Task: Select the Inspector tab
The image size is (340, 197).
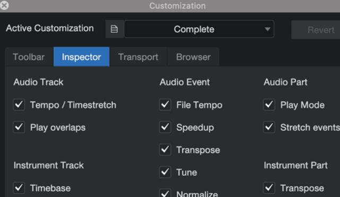Action: 82,57
